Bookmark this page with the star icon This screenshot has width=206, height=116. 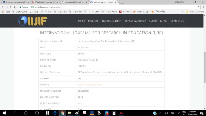pyautogui.click(x=198, y=7)
